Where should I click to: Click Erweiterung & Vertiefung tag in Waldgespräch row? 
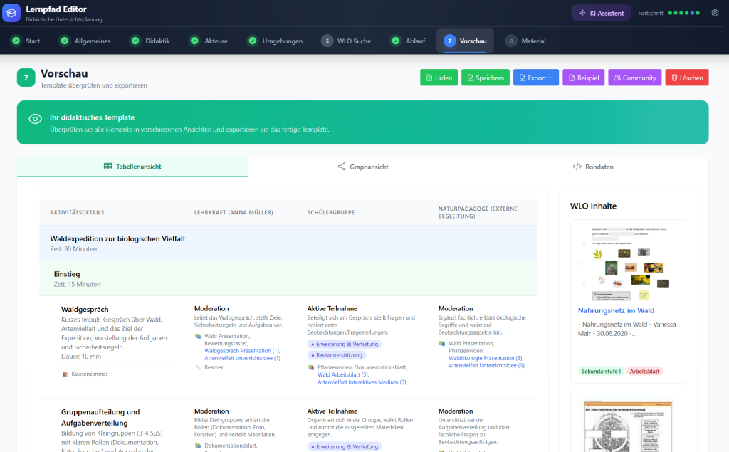345,344
